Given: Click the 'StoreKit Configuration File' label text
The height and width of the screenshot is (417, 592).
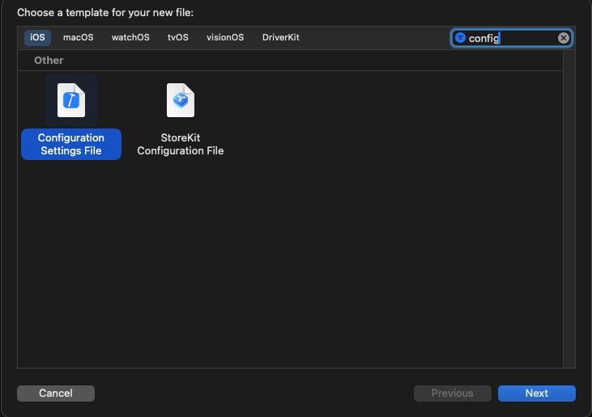Looking at the screenshot, I should pyautogui.click(x=180, y=145).
